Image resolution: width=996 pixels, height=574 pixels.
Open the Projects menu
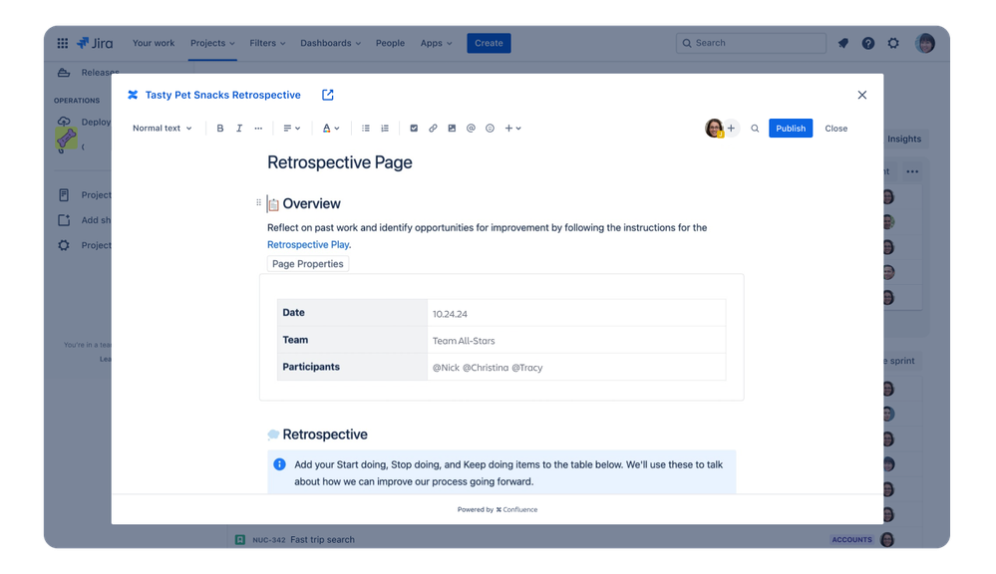[211, 43]
